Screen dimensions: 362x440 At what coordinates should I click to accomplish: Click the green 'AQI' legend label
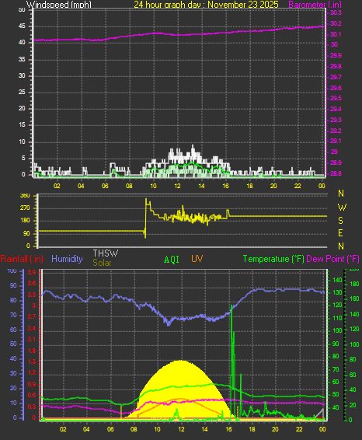click(172, 260)
